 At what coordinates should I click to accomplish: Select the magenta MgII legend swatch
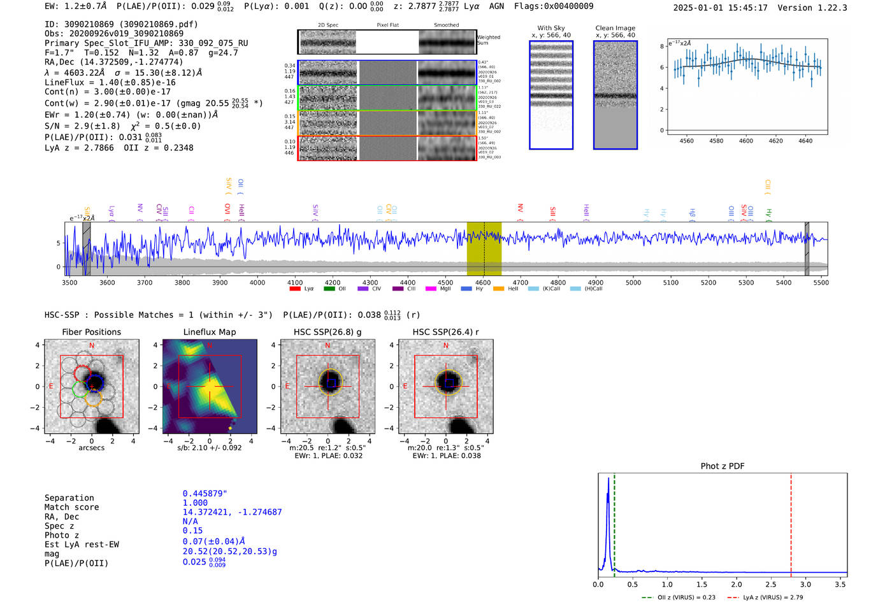pos(431,289)
